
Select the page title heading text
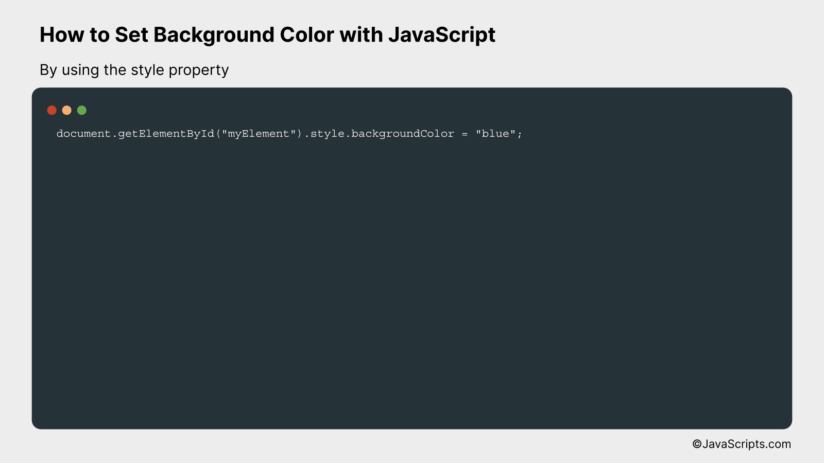click(x=268, y=35)
